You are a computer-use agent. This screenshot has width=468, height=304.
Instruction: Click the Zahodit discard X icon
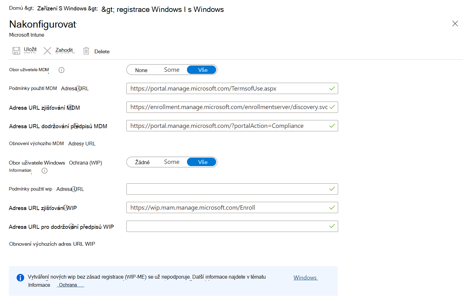(x=47, y=51)
